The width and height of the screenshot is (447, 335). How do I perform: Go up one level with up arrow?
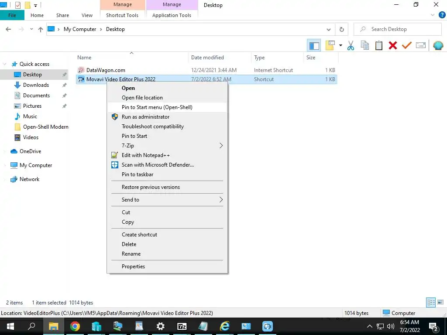click(41, 29)
